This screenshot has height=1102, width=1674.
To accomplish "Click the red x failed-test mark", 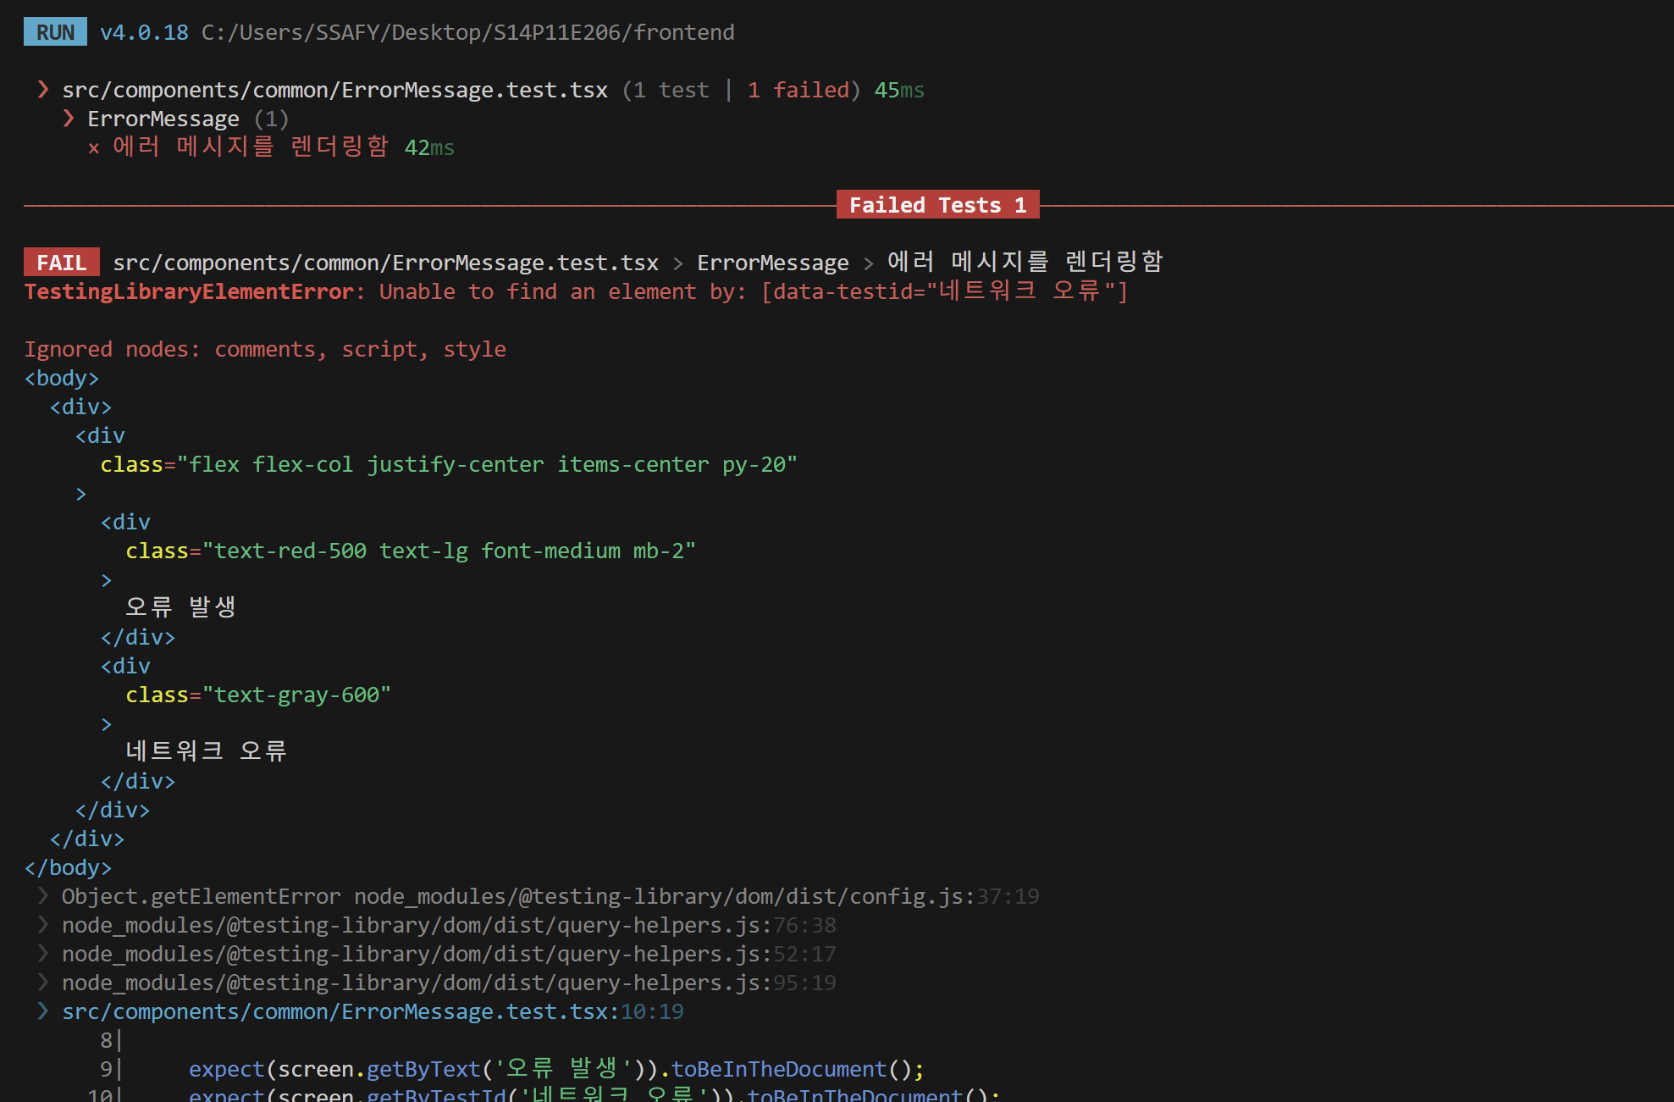I will [x=94, y=148].
